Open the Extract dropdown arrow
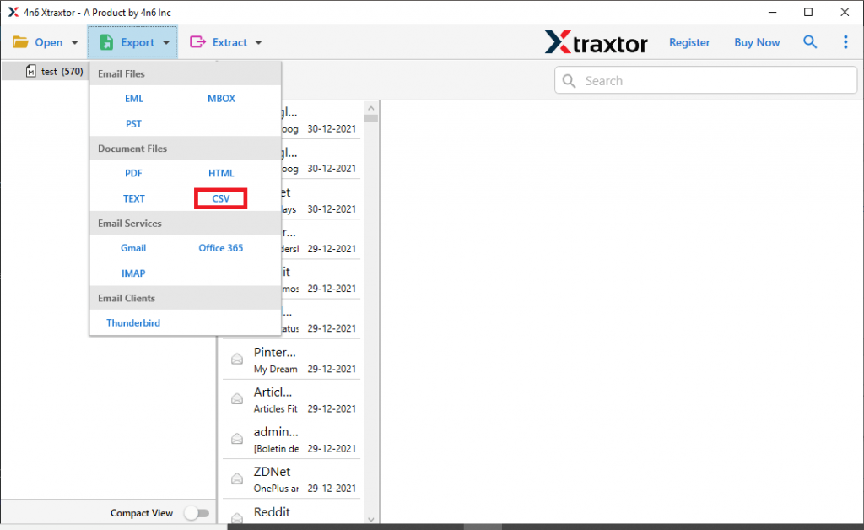This screenshot has height=530, width=864. tap(258, 41)
